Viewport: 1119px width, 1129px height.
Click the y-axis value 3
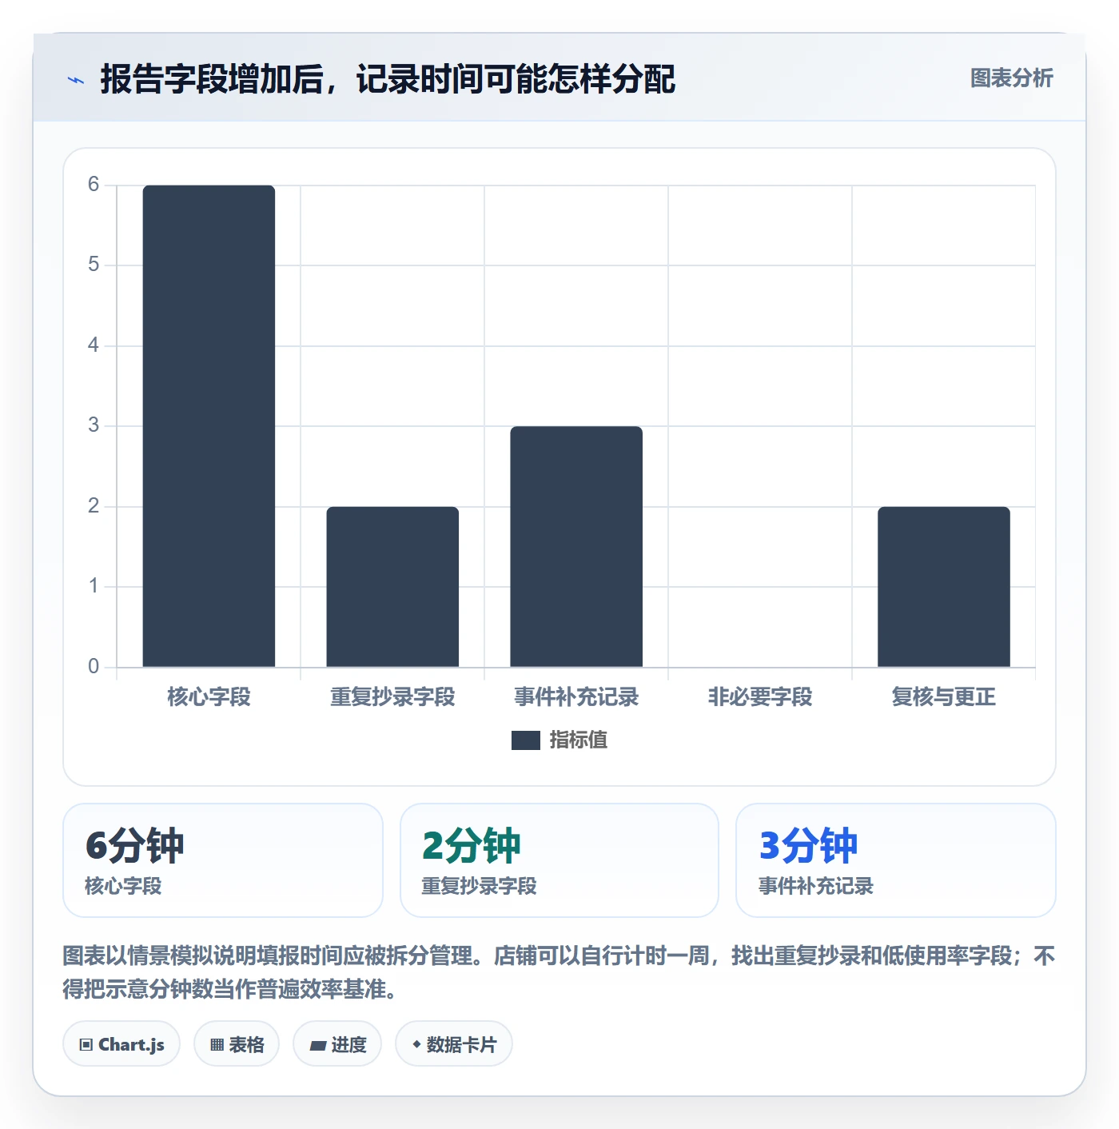(94, 425)
